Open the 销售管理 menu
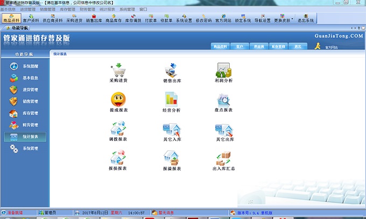366x219 pixels. point(47,9)
